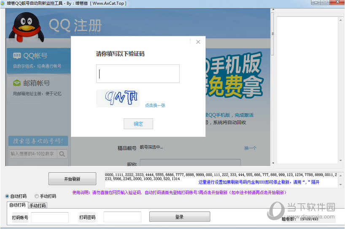Viewport: 345px width, 229px height.
Task: Click keyword list scroll up arrow
Action: [341, 176]
